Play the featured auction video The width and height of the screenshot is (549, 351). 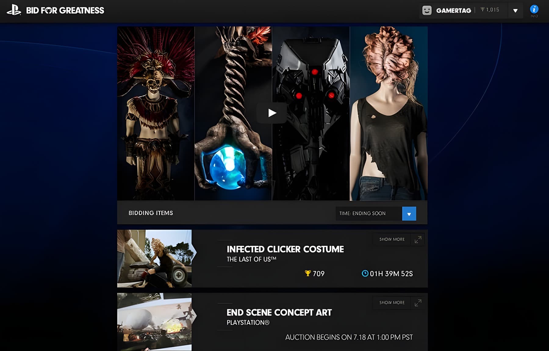[x=272, y=113]
